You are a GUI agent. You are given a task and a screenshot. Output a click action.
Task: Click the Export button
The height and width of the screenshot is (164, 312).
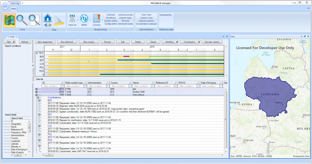[x=153, y=42]
